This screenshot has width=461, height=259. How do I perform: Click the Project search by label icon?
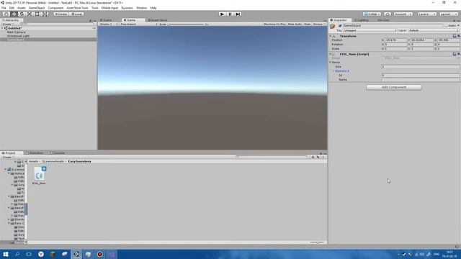318,157
